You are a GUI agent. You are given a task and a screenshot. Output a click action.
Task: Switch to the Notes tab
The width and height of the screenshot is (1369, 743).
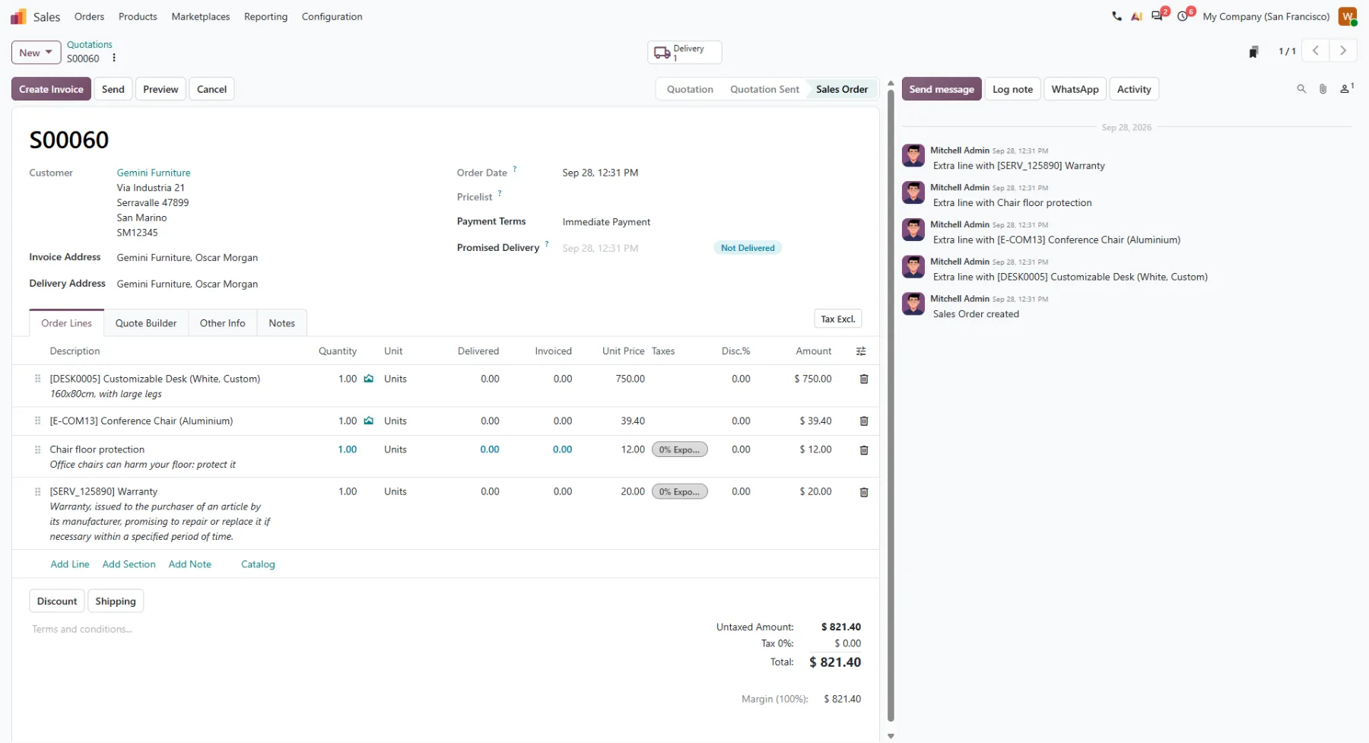pyautogui.click(x=281, y=323)
